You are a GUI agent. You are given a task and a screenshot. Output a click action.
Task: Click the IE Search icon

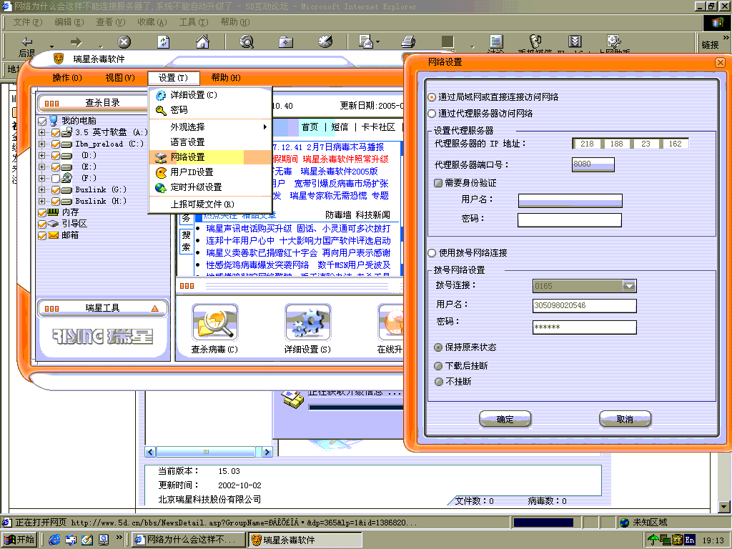click(247, 42)
